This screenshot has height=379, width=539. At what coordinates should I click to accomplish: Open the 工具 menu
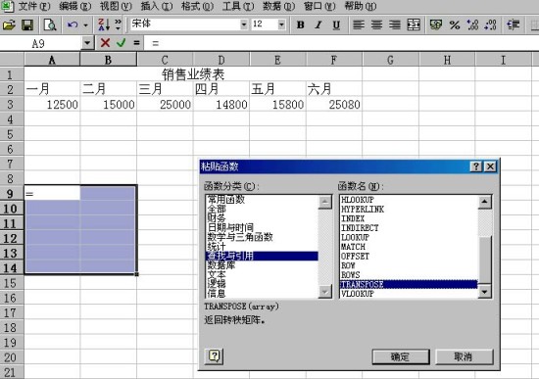[238, 6]
